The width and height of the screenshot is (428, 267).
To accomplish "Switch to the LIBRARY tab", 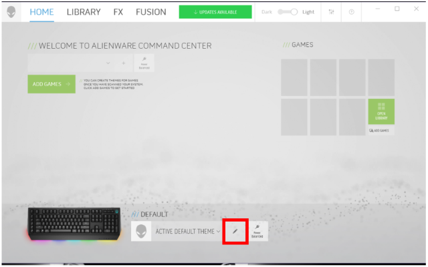I will point(84,12).
